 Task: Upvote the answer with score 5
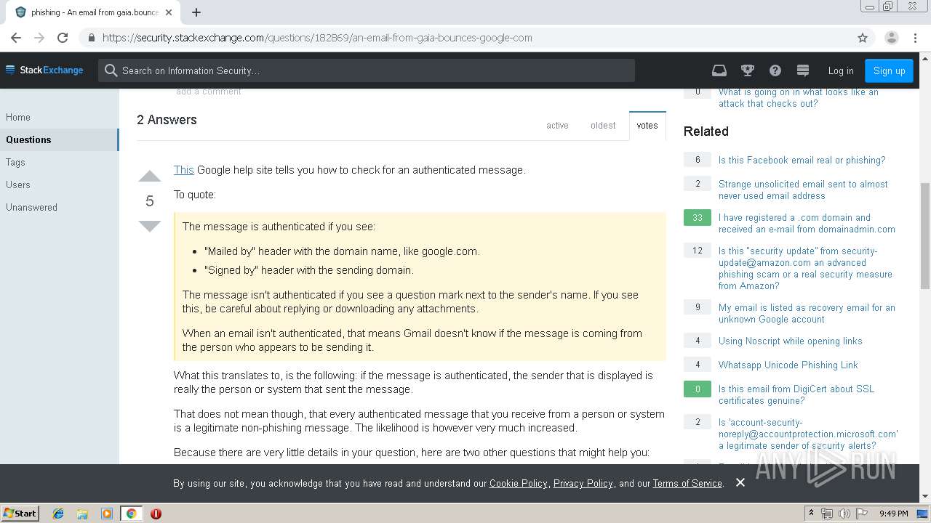150,177
